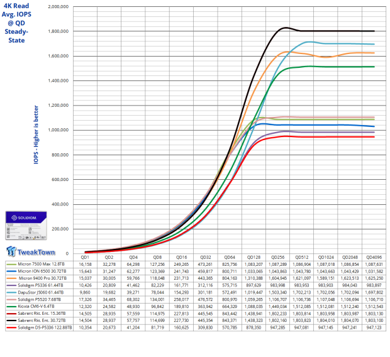Select legend entry 'Sabrent Rkt. Ent. 15.36TB'
The height and width of the screenshot is (357, 390).
click(x=42, y=314)
